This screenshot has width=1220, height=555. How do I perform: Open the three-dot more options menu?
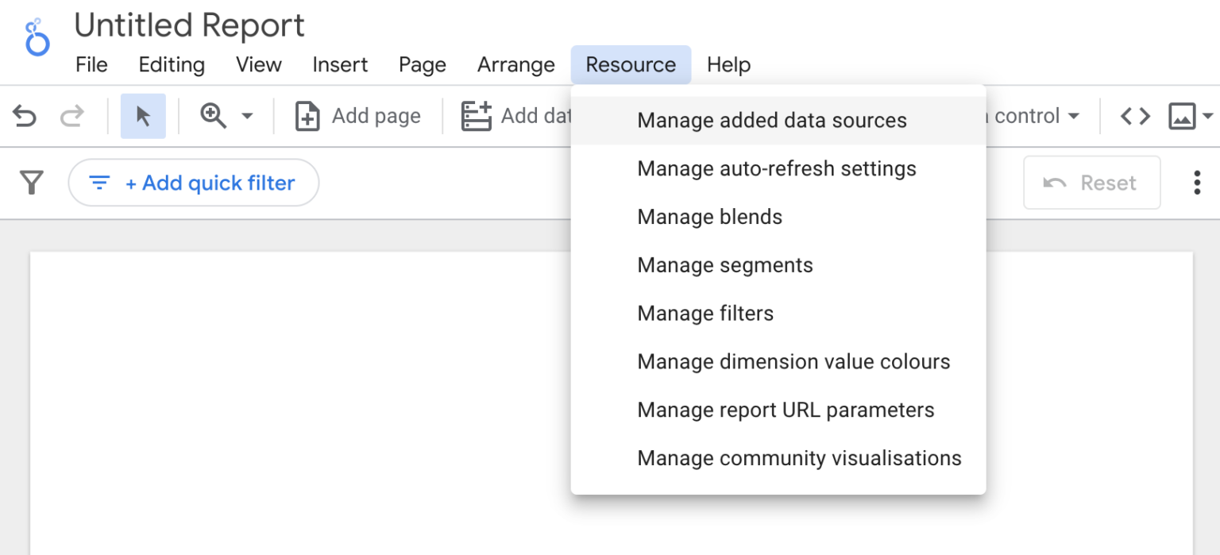pos(1196,183)
